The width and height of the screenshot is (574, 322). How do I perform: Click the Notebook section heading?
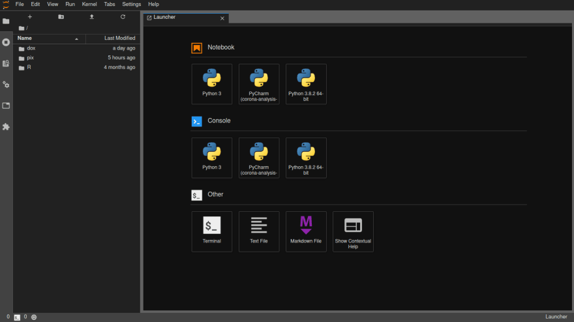(220, 48)
